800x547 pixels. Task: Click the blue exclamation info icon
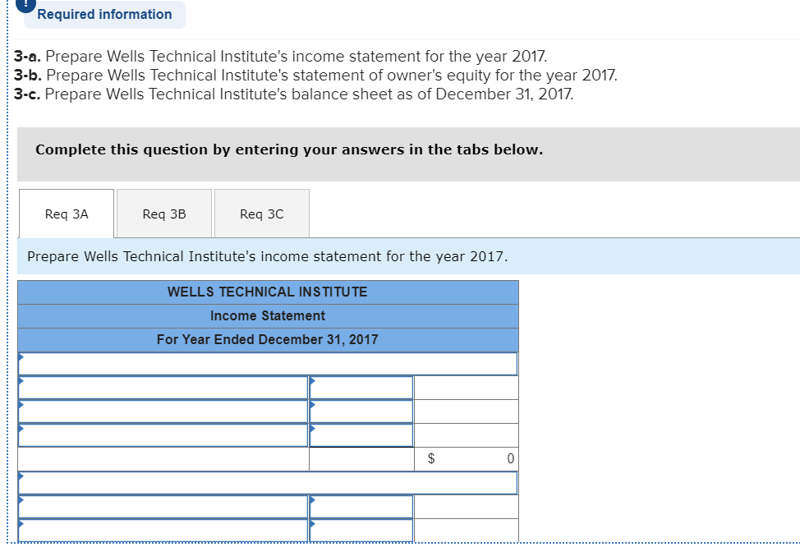coord(25,4)
